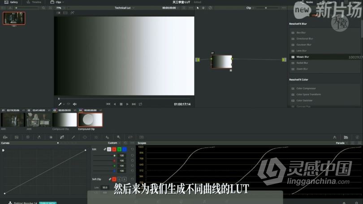The width and height of the screenshot is (363, 204).
Task: Open the Parade scope type dropdown
Action: [x=341, y=143]
